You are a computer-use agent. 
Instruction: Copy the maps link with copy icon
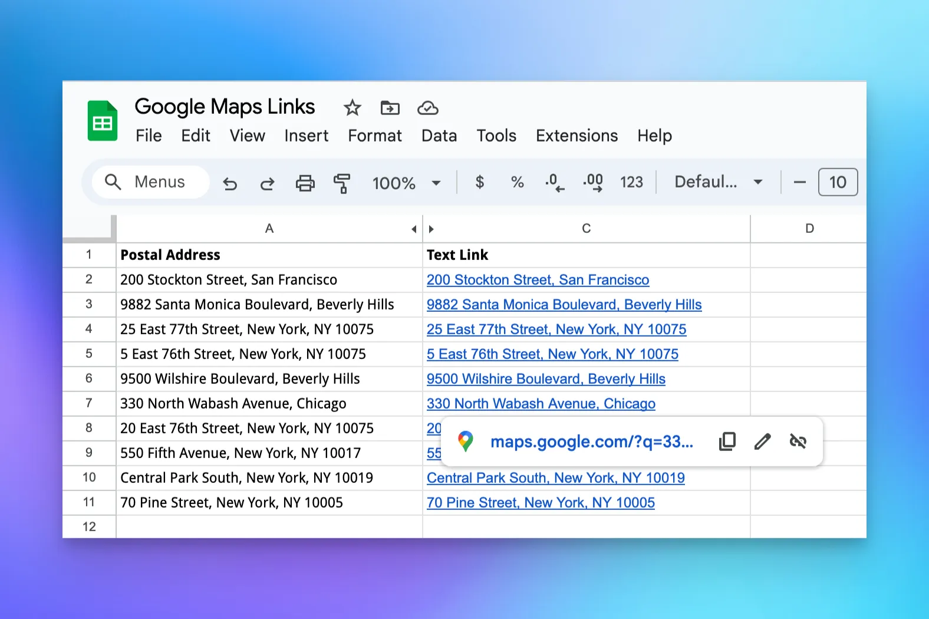click(x=727, y=442)
